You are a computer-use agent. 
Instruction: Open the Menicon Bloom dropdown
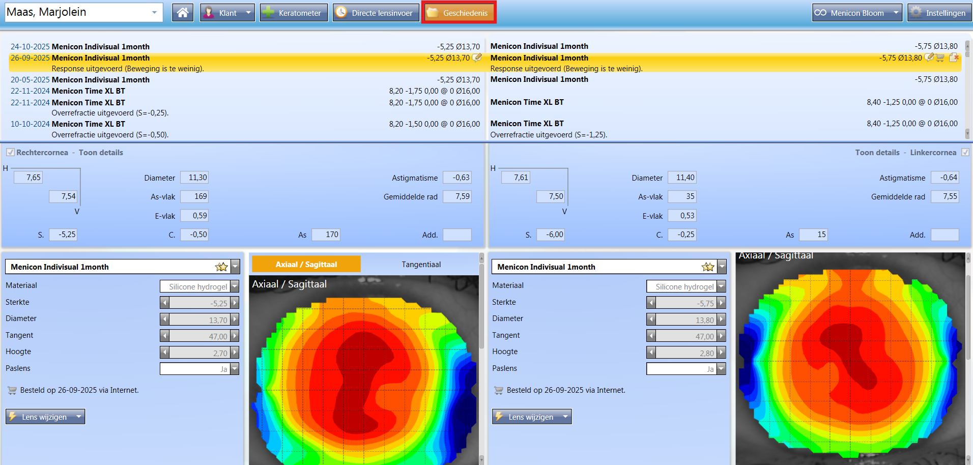tap(896, 13)
